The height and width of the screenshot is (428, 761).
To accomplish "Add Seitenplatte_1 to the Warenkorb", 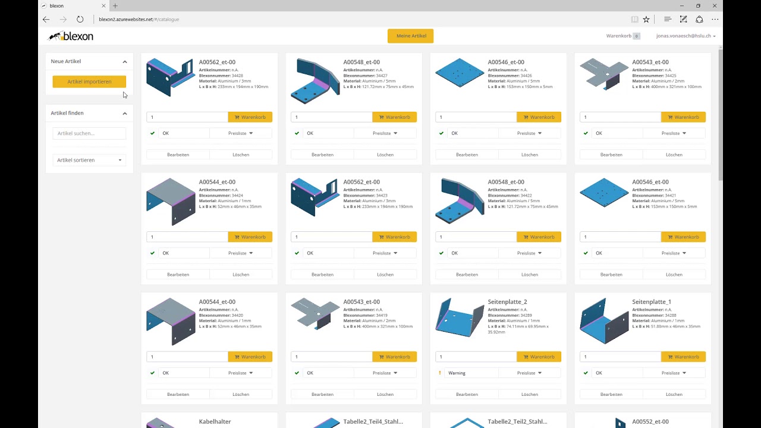I will pyautogui.click(x=683, y=357).
